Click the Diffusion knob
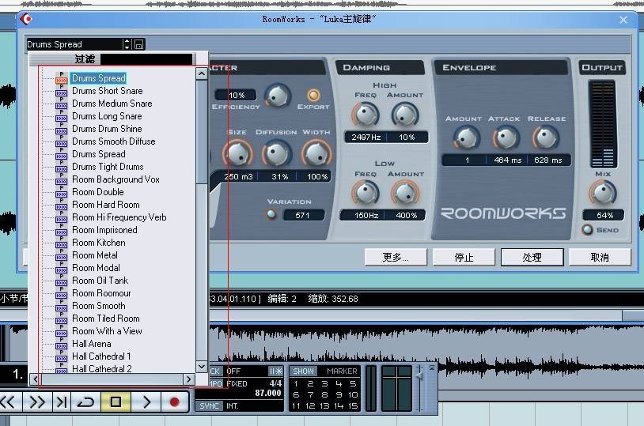The image size is (644, 426). click(x=277, y=153)
